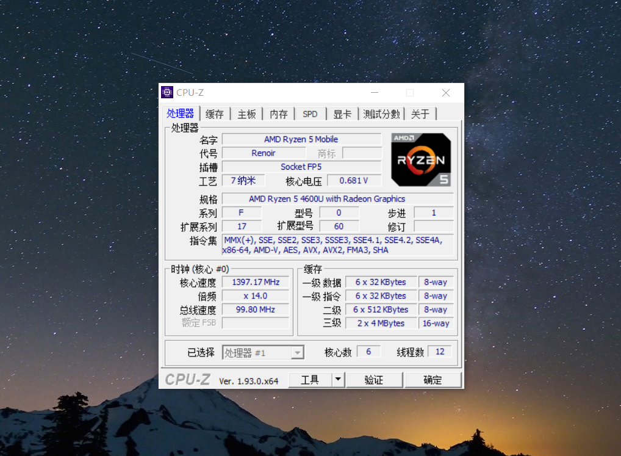Click the core count value 6
The width and height of the screenshot is (621, 456).
coord(368,352)
